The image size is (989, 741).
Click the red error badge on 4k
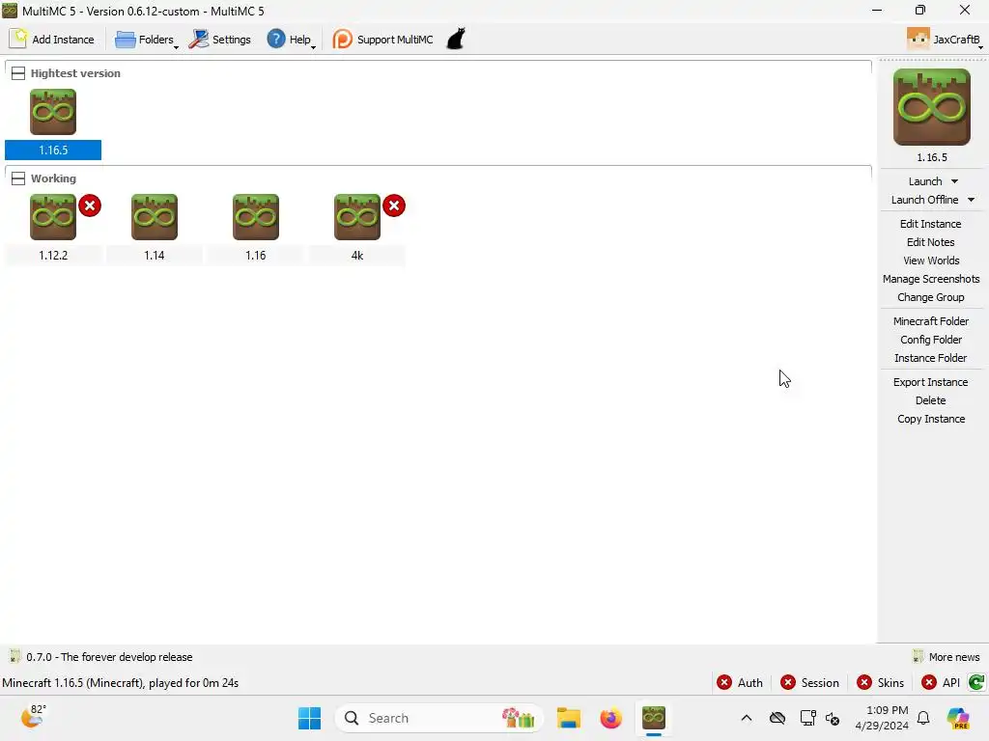(x=394, y=206)
